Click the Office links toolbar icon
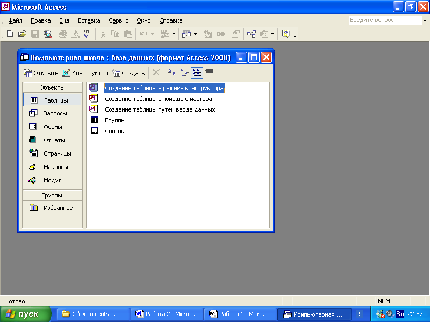This screenshot has width=430, height=322. [x=165, y=34]
